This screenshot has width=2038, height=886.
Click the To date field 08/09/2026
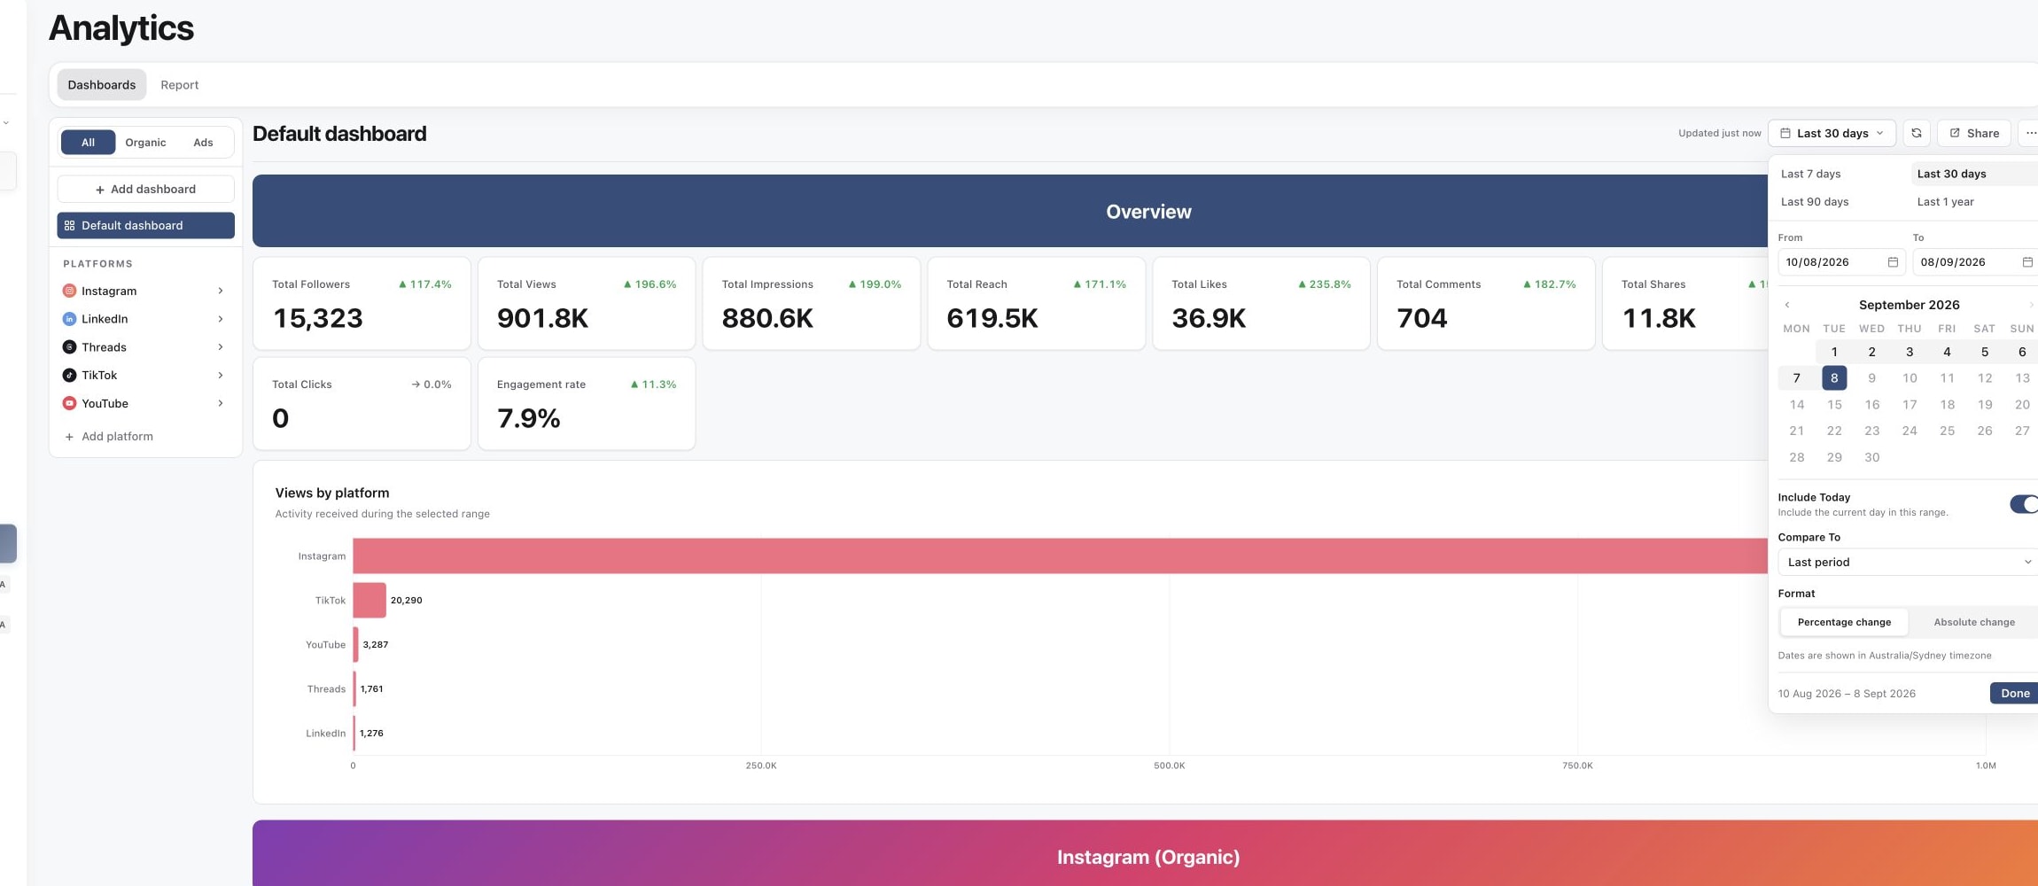(x=1976, y=262)
